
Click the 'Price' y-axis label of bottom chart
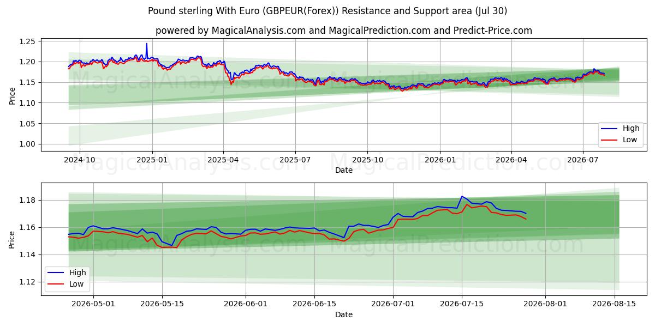(12, 239)
